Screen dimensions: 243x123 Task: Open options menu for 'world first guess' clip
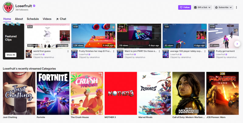pyautogui.click(x=68, y=51)
